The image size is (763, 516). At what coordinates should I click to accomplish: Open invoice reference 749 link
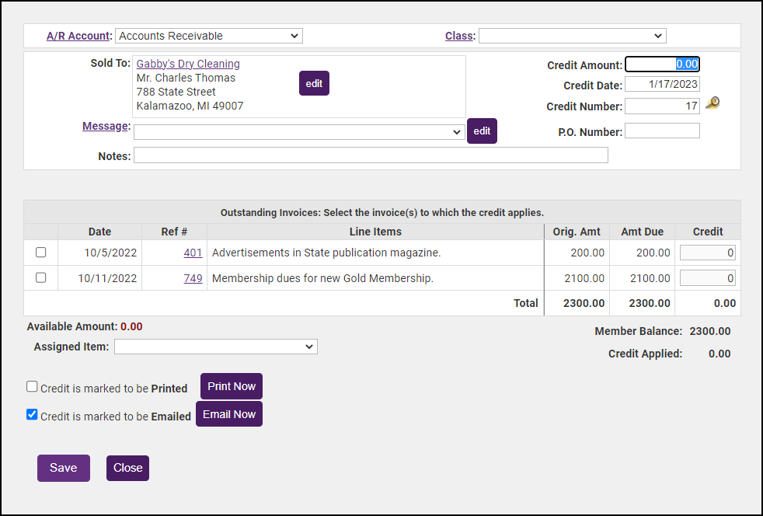(x=193, y=278)
